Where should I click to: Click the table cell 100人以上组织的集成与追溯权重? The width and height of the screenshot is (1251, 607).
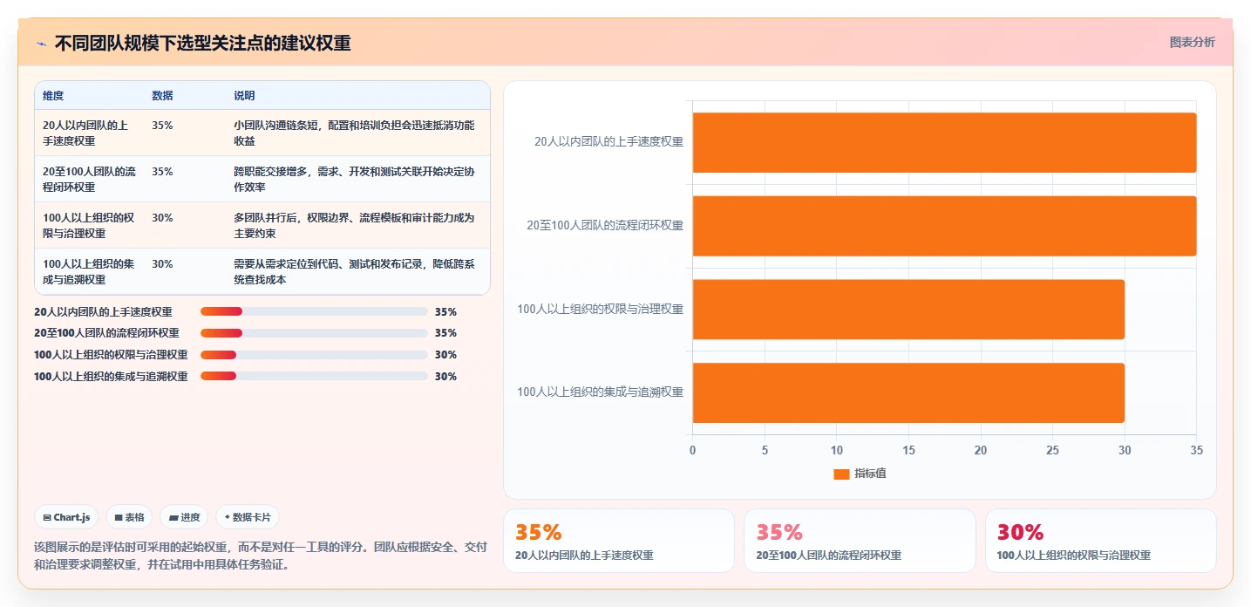[x=88, y=271]
